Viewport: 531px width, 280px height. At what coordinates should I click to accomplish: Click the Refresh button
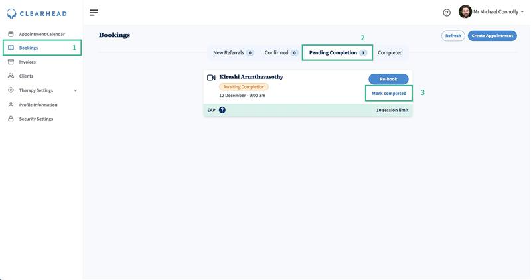pyautogui.click(x=453, y=36)
